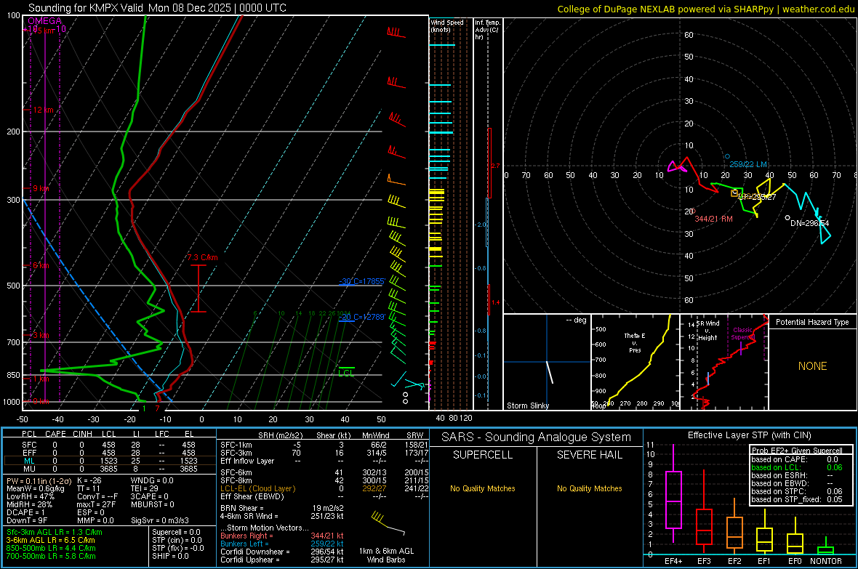Click the red Bunkers Right storm motion line

click(x=282, y=536)
